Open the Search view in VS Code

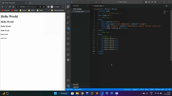pos(68,12)
